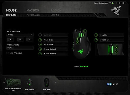
Task: Click the Side View link
Action: tap(84, 66)
